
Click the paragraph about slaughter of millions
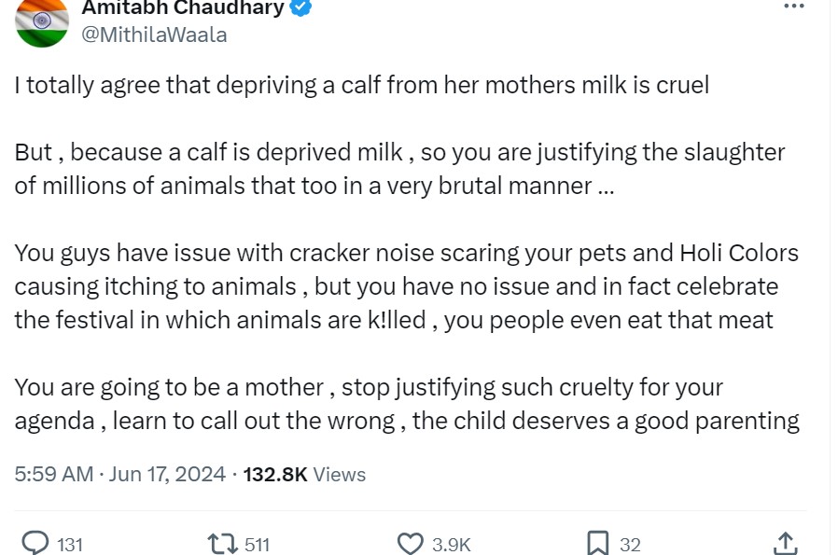(x=399, y=169)
